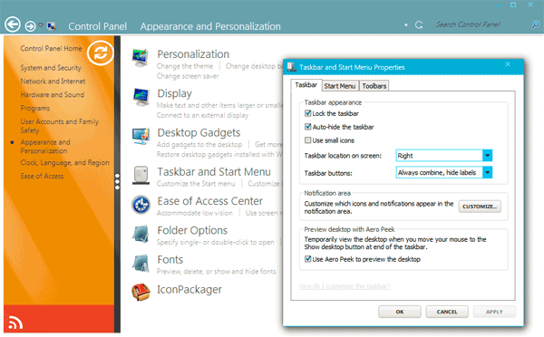This screenshot has height=337, width=544.
Task: Open the Desktop Gadgets heading
Action: 199,133
